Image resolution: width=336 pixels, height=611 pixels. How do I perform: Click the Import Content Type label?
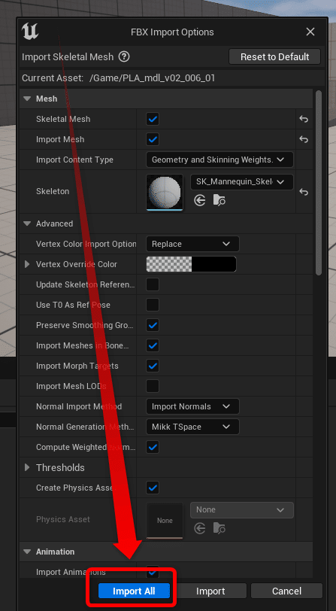pyautogui.click(x=74, y=160)
